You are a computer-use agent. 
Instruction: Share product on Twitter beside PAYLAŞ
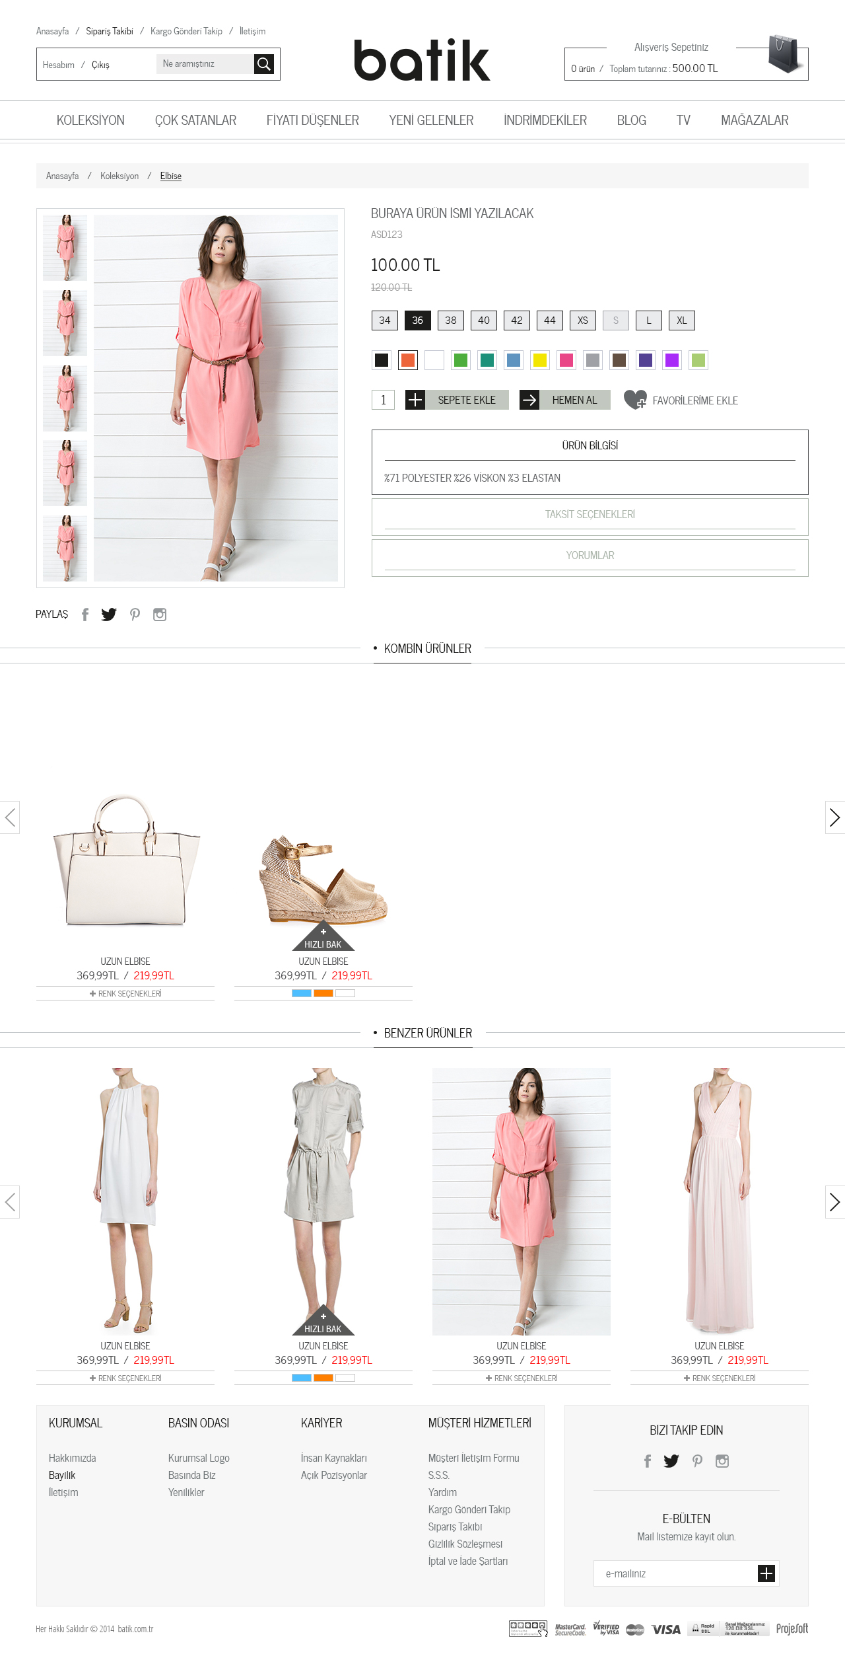pos(109,615)
